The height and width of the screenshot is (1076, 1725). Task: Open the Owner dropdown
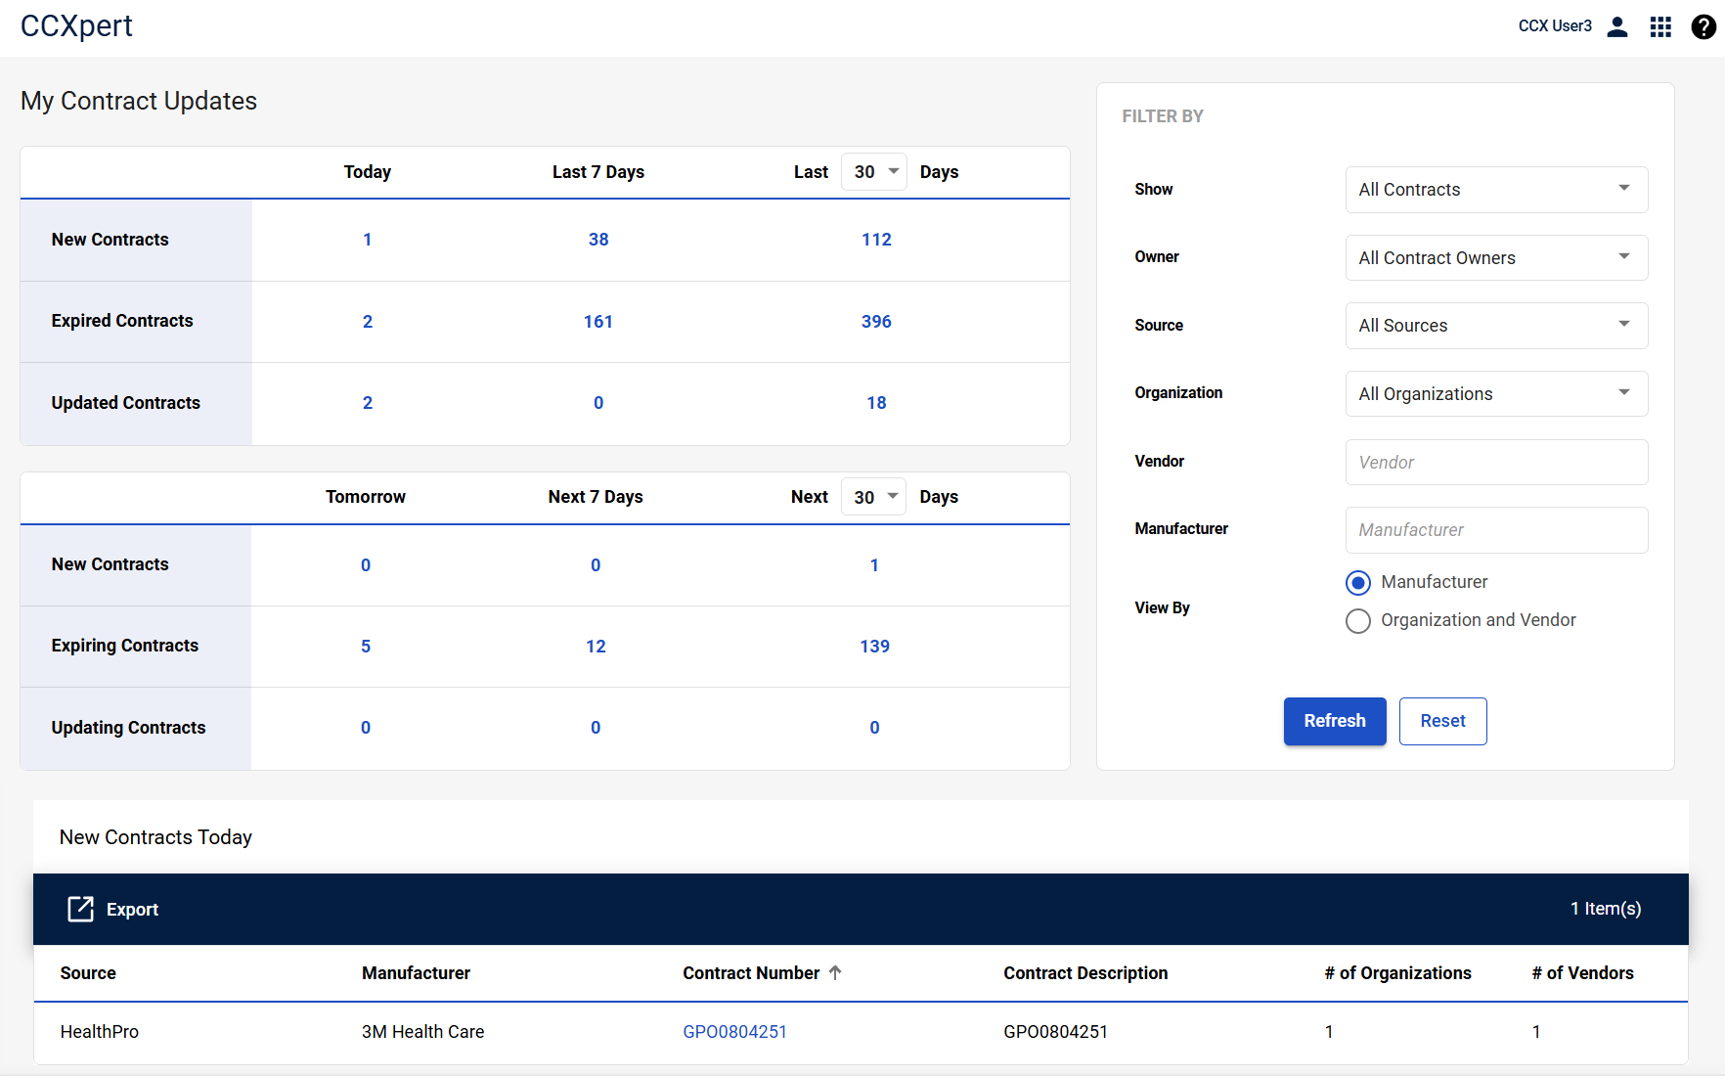pos(1496,258)
